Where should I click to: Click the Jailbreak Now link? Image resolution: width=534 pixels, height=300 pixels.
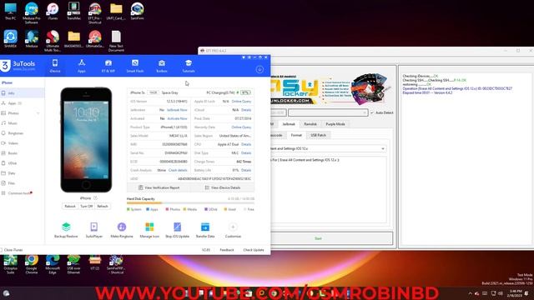coord(177,110)
